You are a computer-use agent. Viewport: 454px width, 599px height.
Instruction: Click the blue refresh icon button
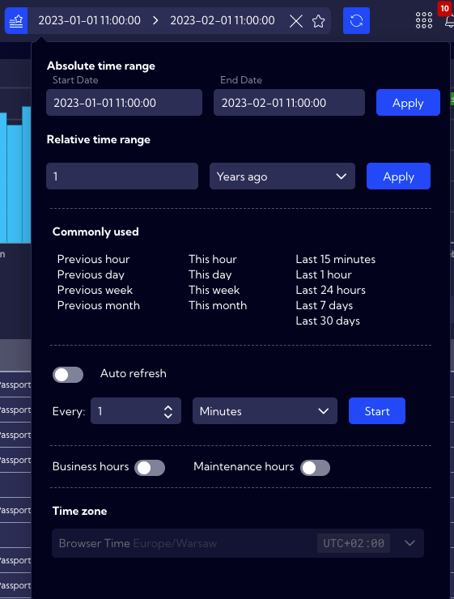[x=356, y=20]
